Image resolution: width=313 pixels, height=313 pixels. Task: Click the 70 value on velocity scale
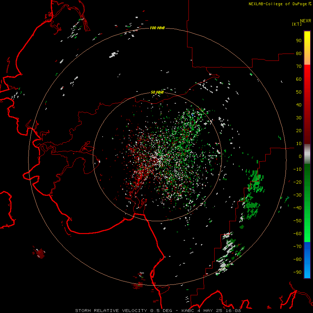coord(299,66)
